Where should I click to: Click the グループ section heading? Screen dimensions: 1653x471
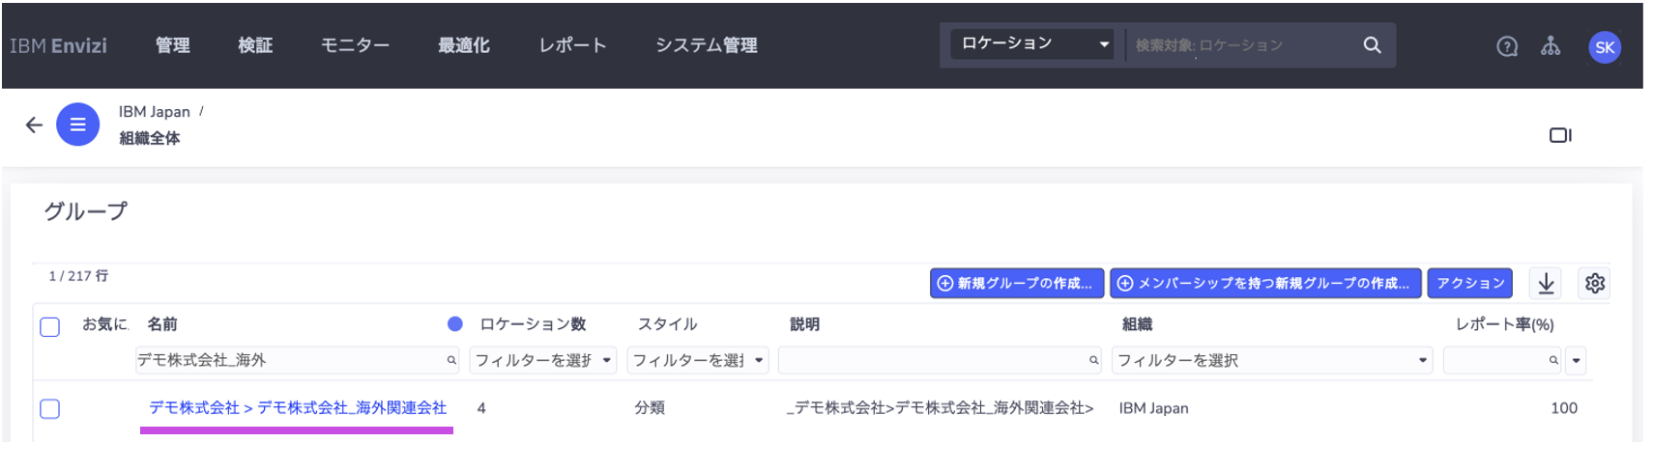85,211
